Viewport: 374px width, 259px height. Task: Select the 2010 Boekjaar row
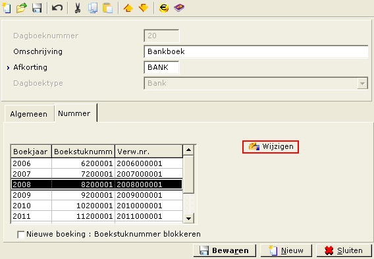click(x=97, y=206)
